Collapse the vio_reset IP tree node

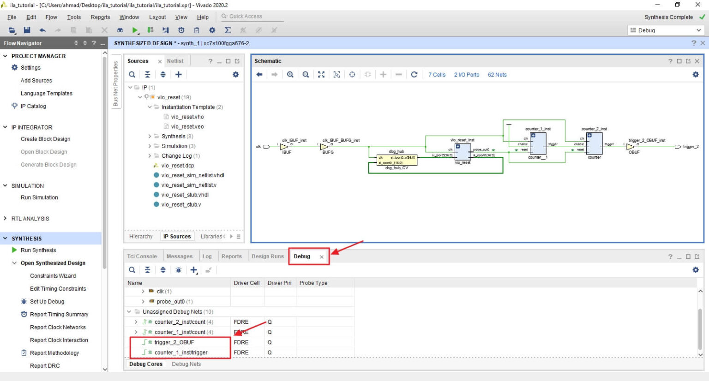(x=140, y=97)
